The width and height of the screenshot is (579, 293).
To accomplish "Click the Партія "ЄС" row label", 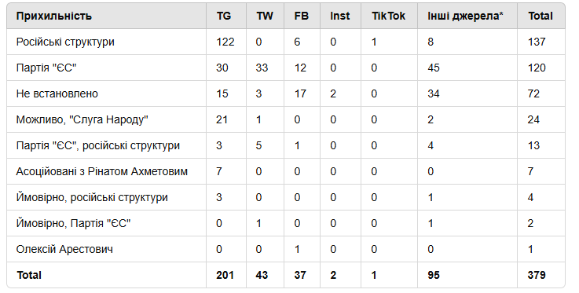I will tap(46, 68).
